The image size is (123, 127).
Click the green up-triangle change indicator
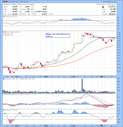tap(103, 7)
